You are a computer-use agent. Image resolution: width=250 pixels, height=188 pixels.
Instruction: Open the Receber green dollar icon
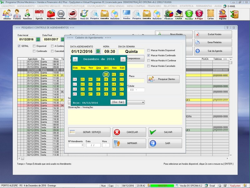[189, 14]
